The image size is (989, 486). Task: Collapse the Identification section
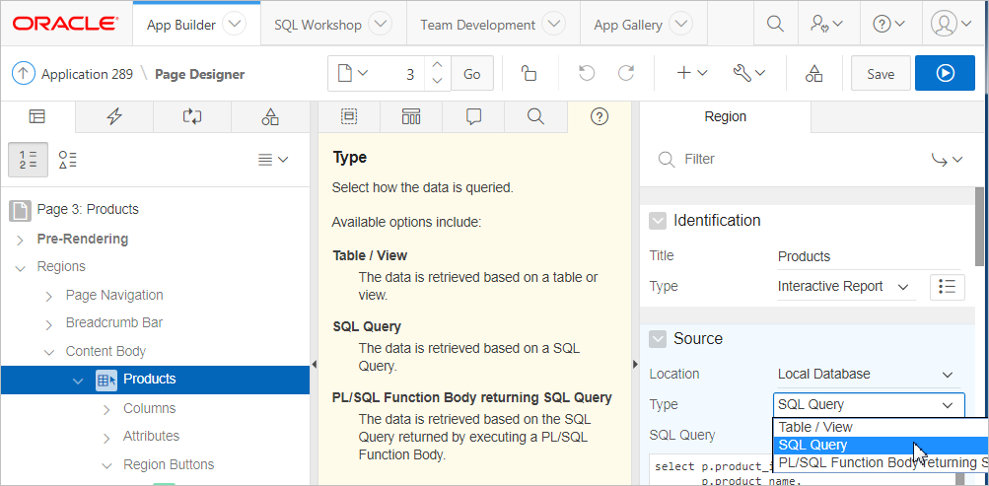click(658, 221)
